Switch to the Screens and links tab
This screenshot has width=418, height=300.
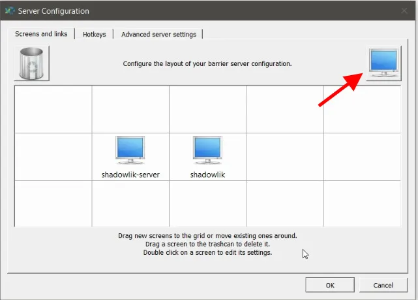point(41,34)
